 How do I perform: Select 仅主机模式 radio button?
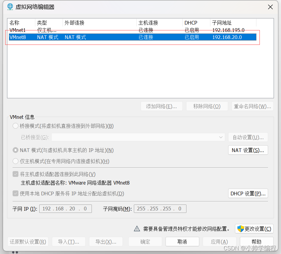coord(15,161)
